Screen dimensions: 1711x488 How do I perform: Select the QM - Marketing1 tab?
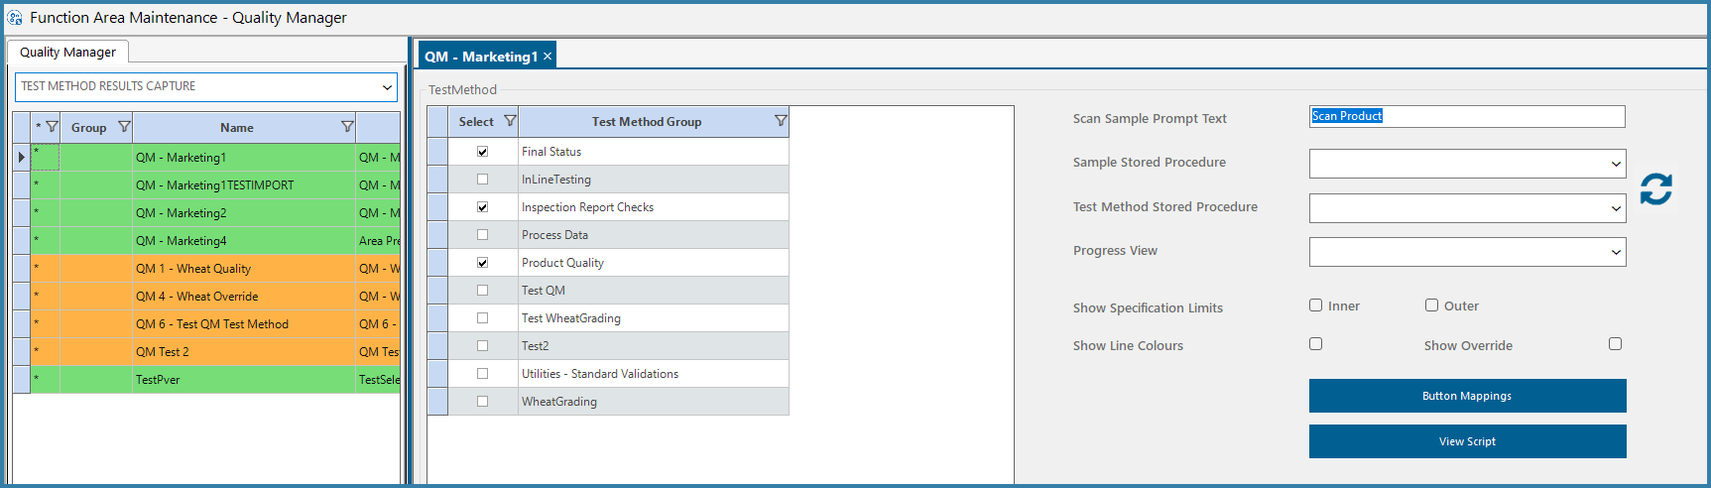point(481,57)
